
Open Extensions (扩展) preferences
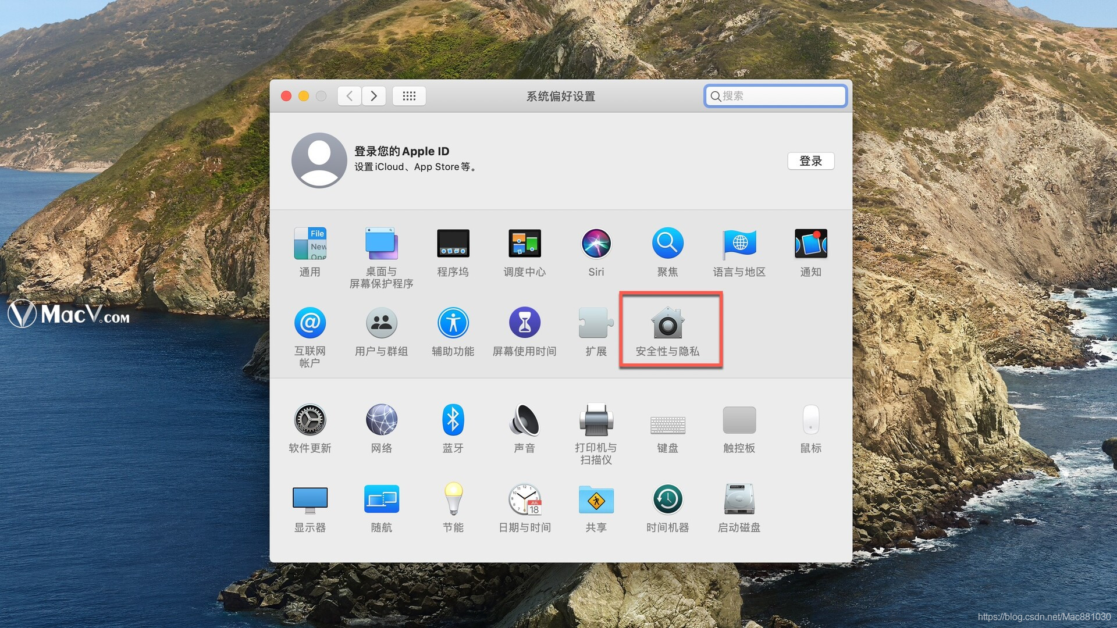click(596, 323)
